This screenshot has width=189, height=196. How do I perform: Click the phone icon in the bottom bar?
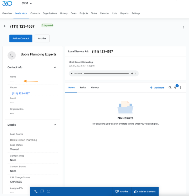tap(36, 191)
